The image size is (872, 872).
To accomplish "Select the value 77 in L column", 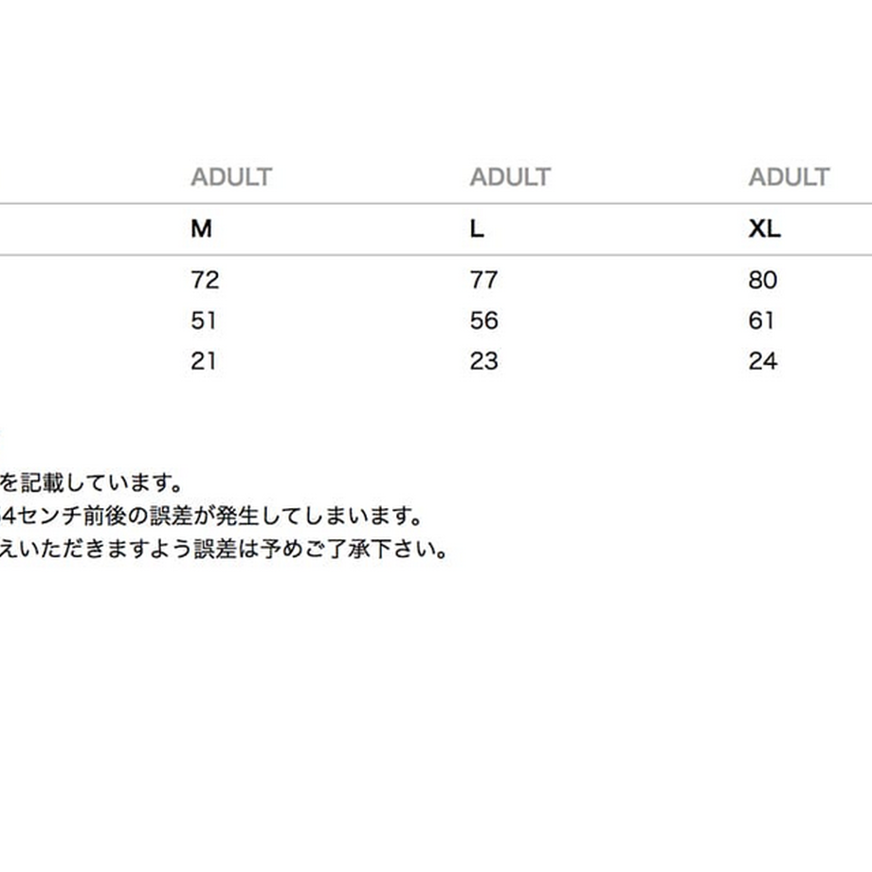I will point(483,280).
